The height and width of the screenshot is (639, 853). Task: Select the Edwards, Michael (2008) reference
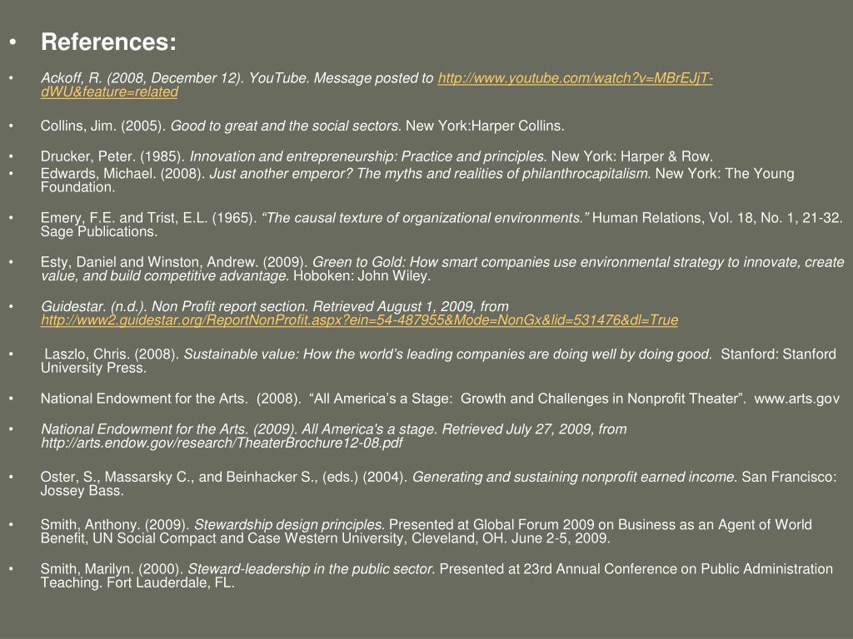coord(123,174)
